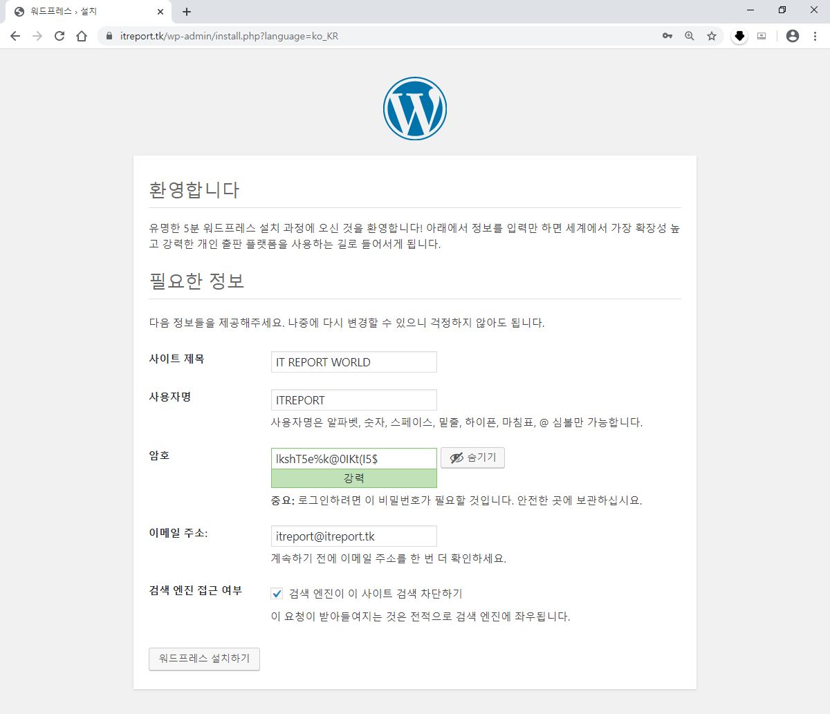Screen dimensions: 830x714
Task: Click the 이메일 주소: label
Action: [x=178, y=533]
